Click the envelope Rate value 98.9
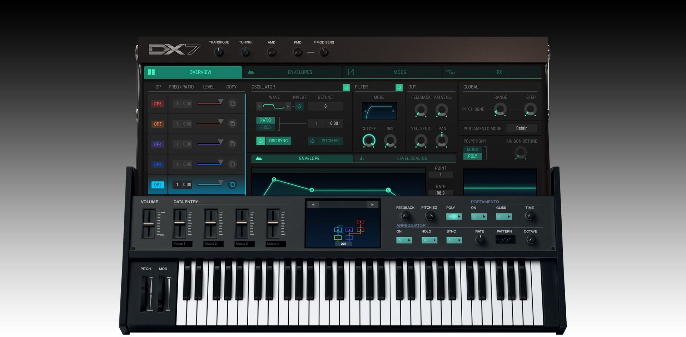Screen dimensions: 686x337 point(441,193)
